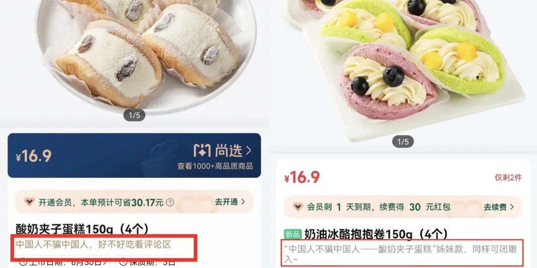Expand the arrow next to 去开通
This screenshot has height=268, width=537.
pyautogui.click(x=243, y=201)
